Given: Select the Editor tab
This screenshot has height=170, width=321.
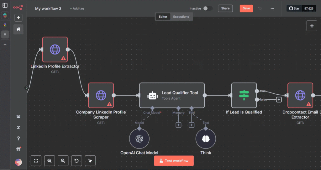Looking at the screenshot, I should 163,17.
